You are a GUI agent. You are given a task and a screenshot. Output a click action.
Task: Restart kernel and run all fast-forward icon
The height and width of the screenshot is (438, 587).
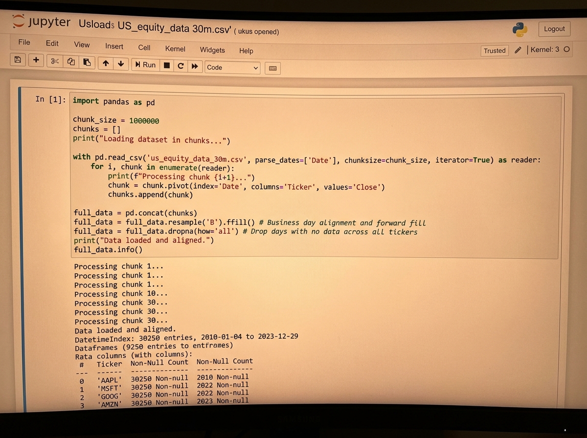point(195,66)
